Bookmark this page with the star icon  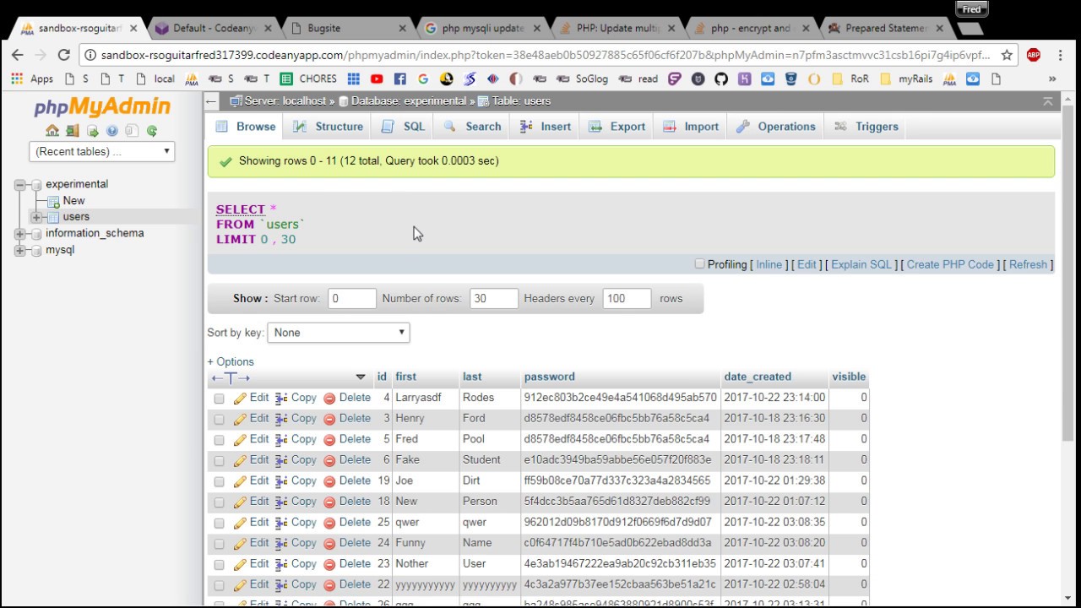click(x=1007, y=55)
